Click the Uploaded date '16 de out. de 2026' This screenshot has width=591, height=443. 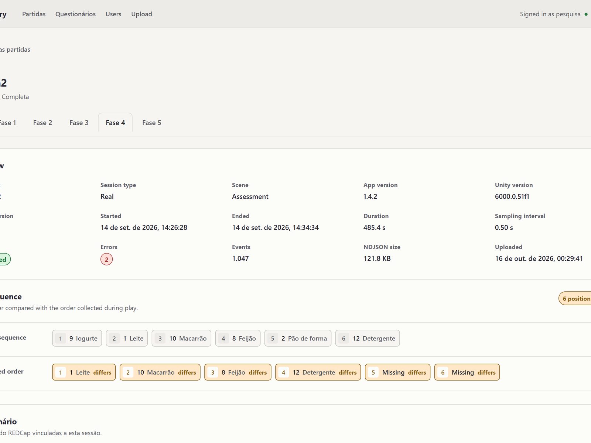pos(525,258)
